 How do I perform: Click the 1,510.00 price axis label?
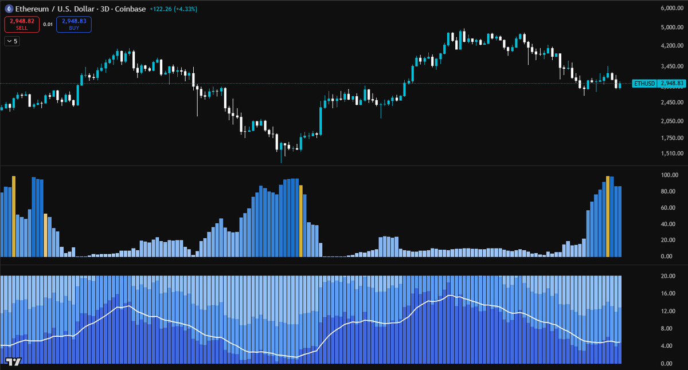(672, 153)
